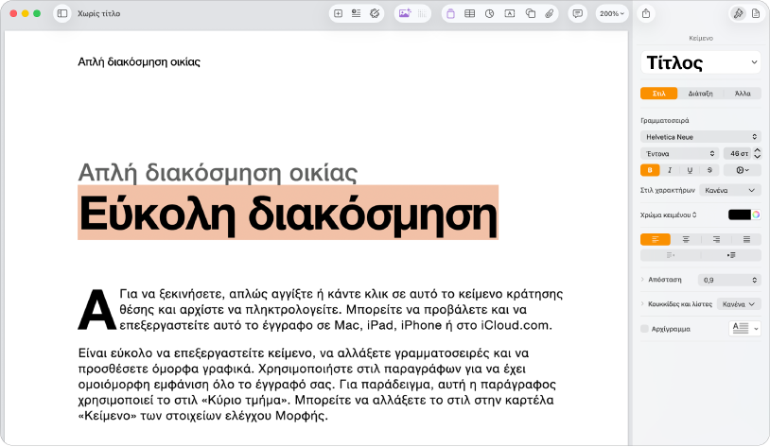
Task: Add a comment using the speech bubble icon
Action: click(578, 14)
